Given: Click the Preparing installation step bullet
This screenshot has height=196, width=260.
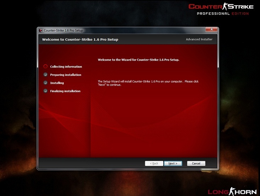Looking at the screenshot, I should 45,75.
